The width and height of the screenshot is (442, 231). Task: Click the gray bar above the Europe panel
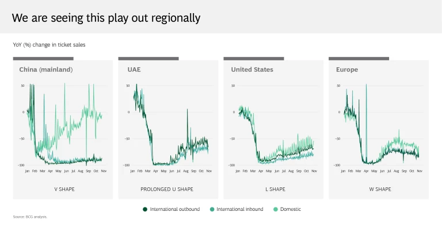tap(359, 58)
